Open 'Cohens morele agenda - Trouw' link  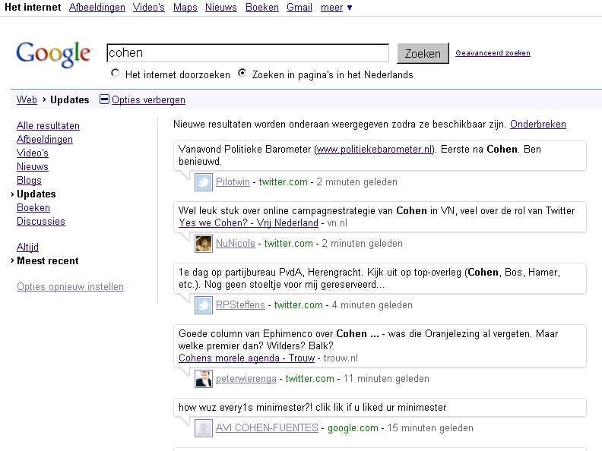pos(247,358)
